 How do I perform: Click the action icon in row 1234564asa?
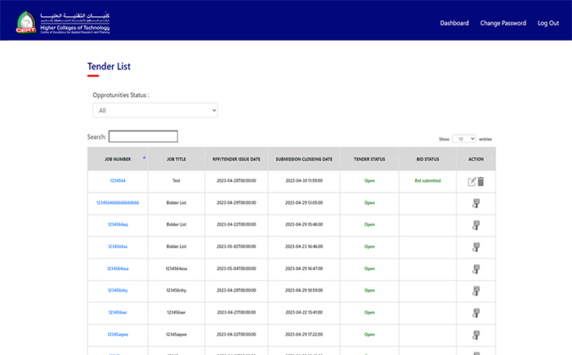pyautogui.click(x=476, y=269)
